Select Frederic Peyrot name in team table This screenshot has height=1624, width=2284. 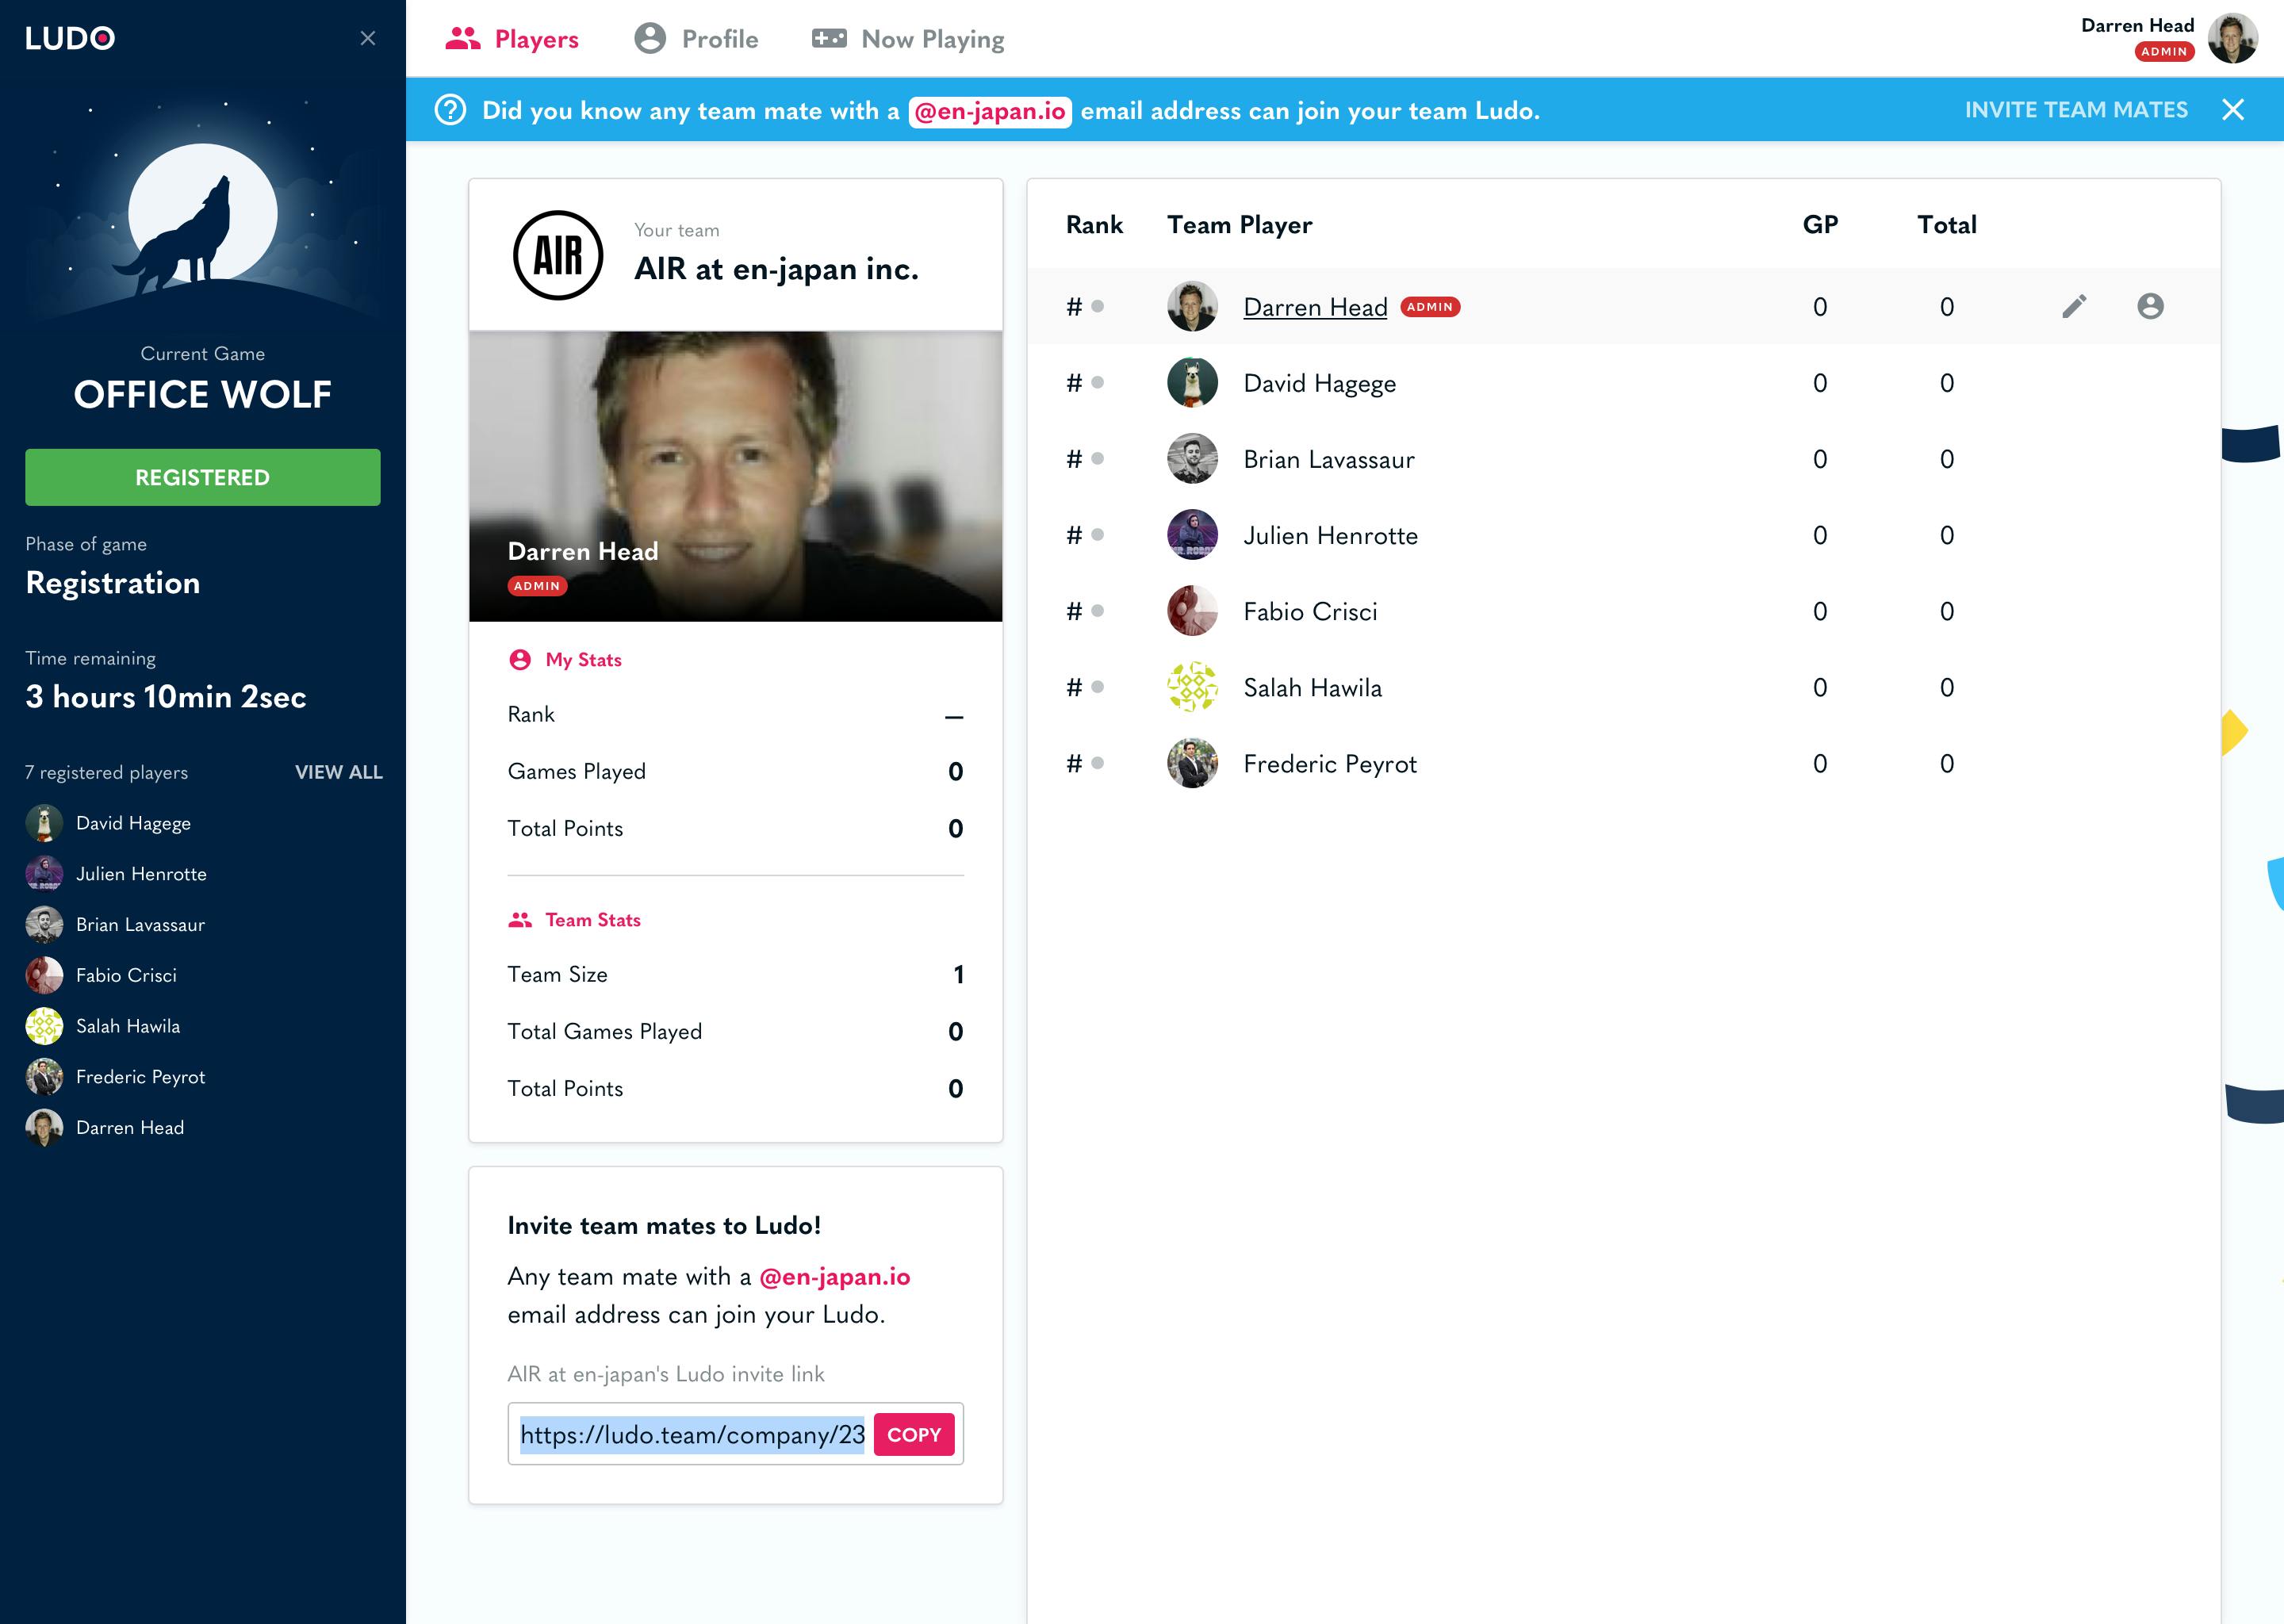point(1330,764)
